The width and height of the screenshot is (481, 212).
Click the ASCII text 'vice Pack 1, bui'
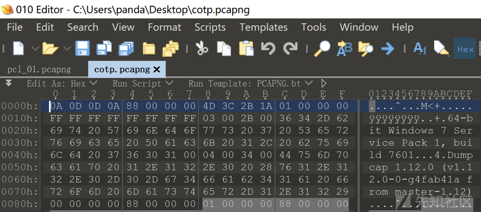[420, 143]
